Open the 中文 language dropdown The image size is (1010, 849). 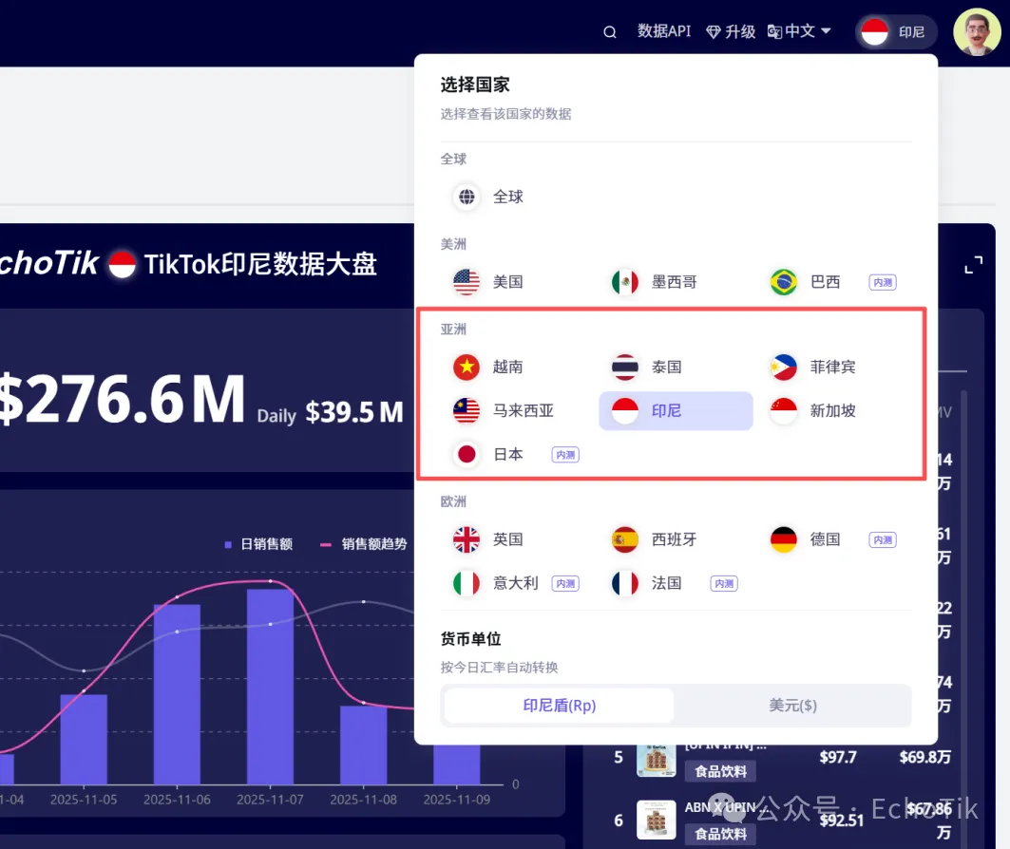(799, 31)
